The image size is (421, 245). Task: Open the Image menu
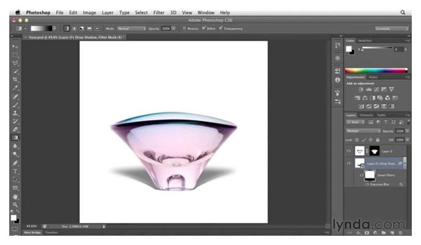point(89,12)
